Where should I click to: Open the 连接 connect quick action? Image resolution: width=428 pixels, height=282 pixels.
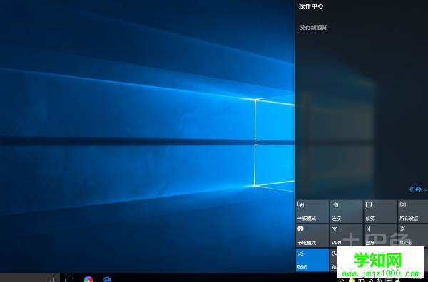point(347,211)
